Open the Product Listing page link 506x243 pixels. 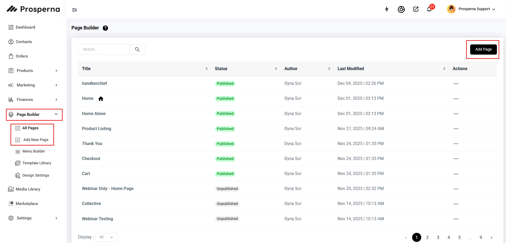97,129
